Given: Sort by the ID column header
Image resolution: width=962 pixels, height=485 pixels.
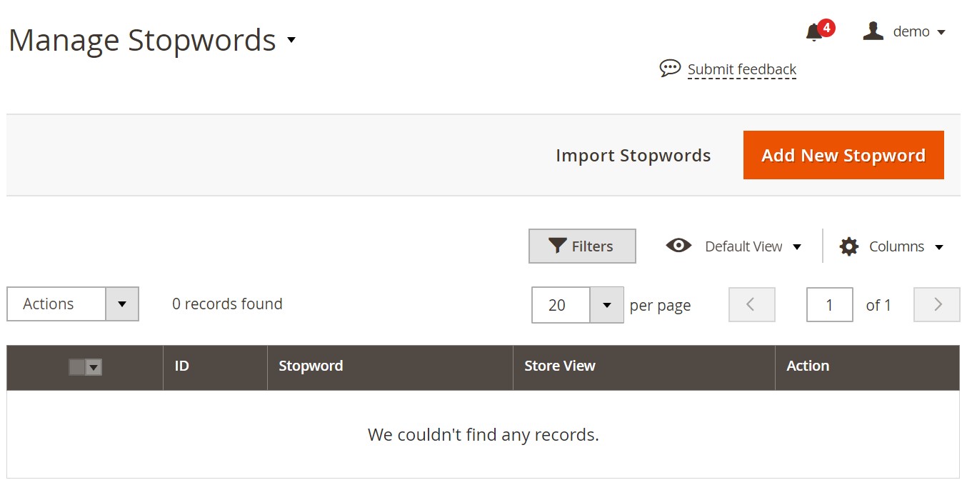Looking at the screenshot, I should point(182,366).
